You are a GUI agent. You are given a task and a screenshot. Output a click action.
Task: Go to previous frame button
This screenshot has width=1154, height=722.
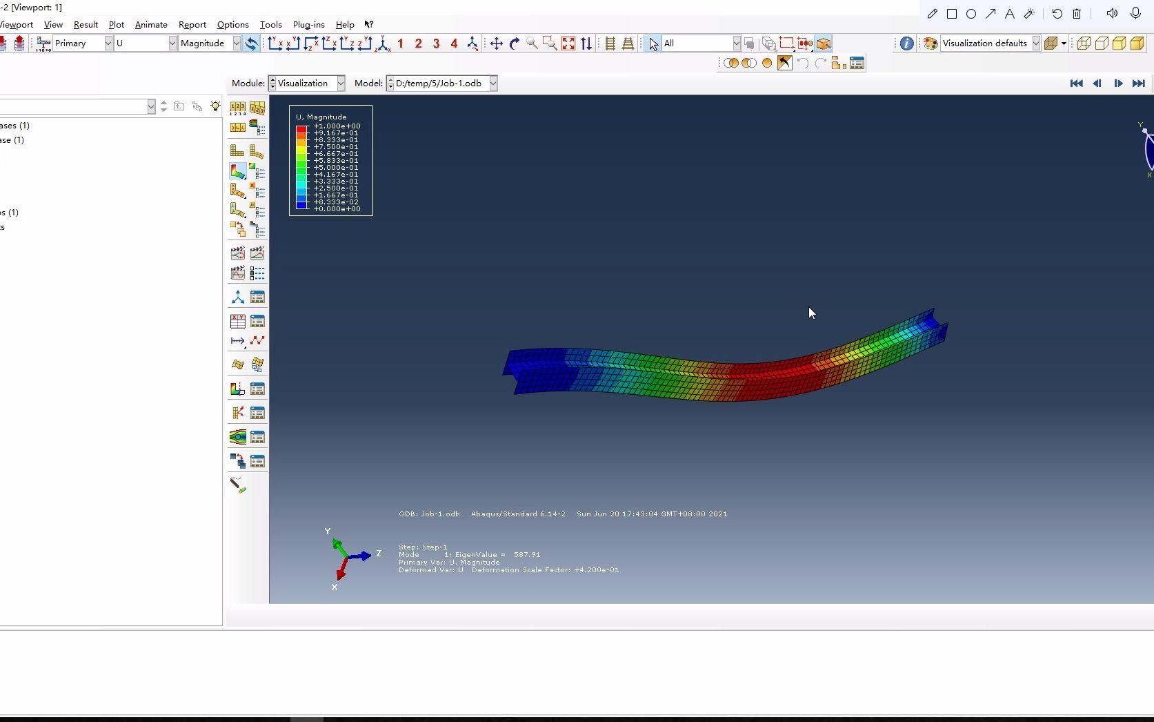tap(1097, 84)
